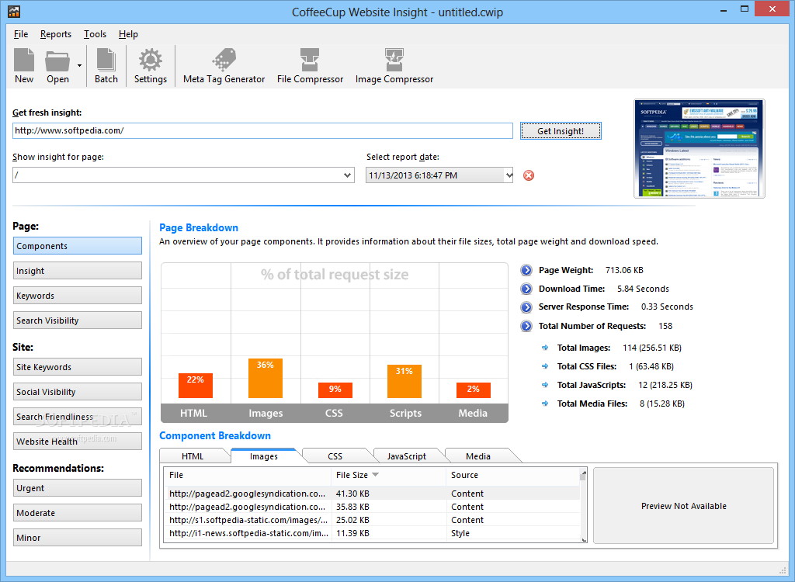Expand the Open button dropdown arrow

(x=80, y=65)
